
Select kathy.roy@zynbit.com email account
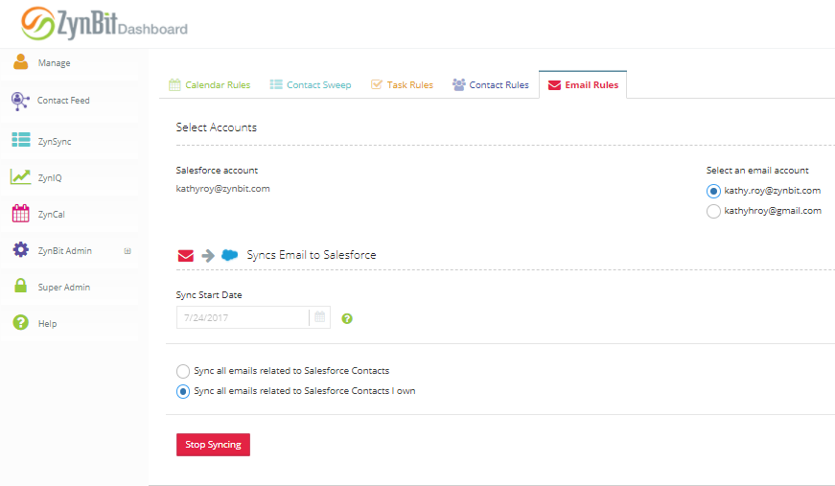(x=713, y=191)
